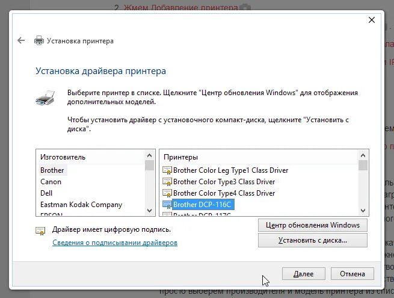Click printers list scroll up arrow
This screenshot has height=298, width=394.
click(363, 155)
